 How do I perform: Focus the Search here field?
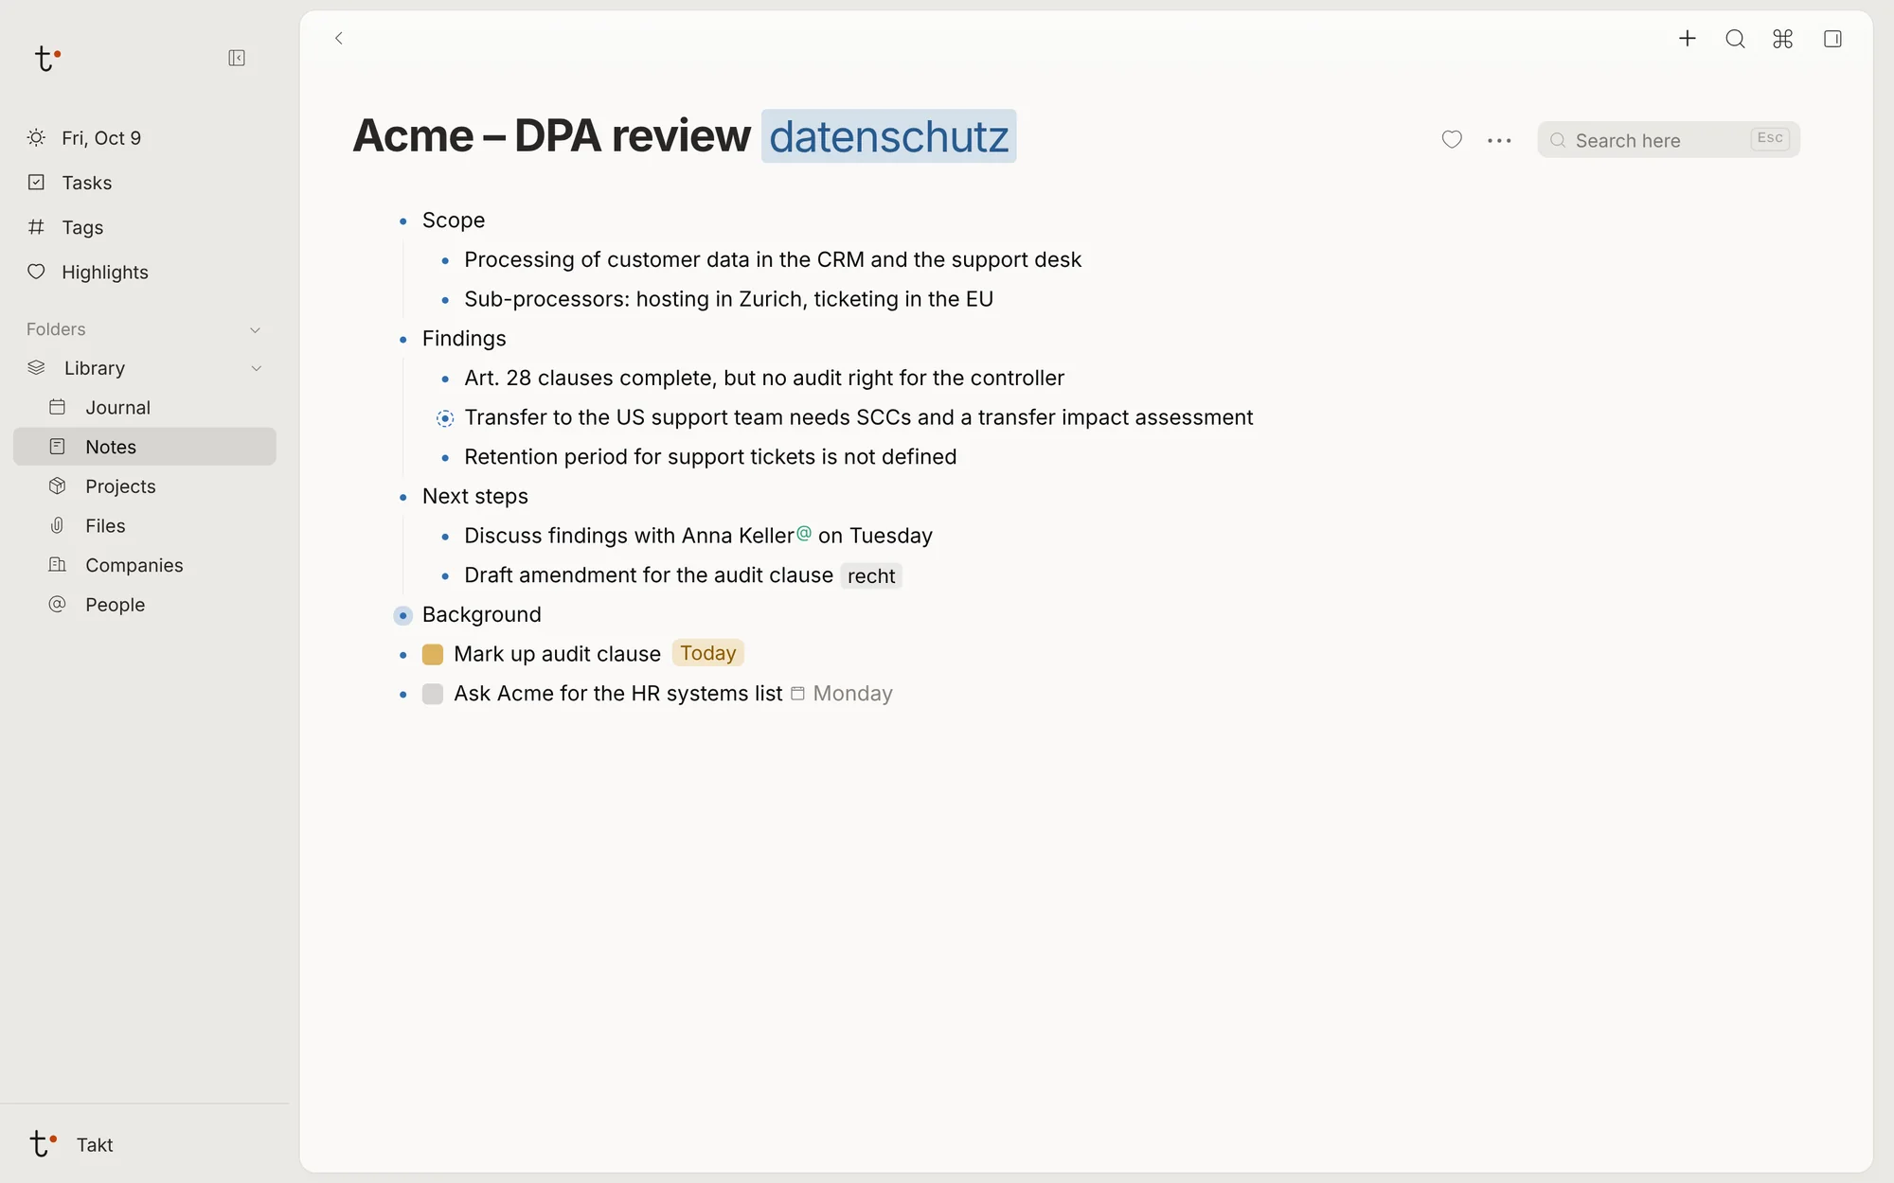(x=1669, y=140)
